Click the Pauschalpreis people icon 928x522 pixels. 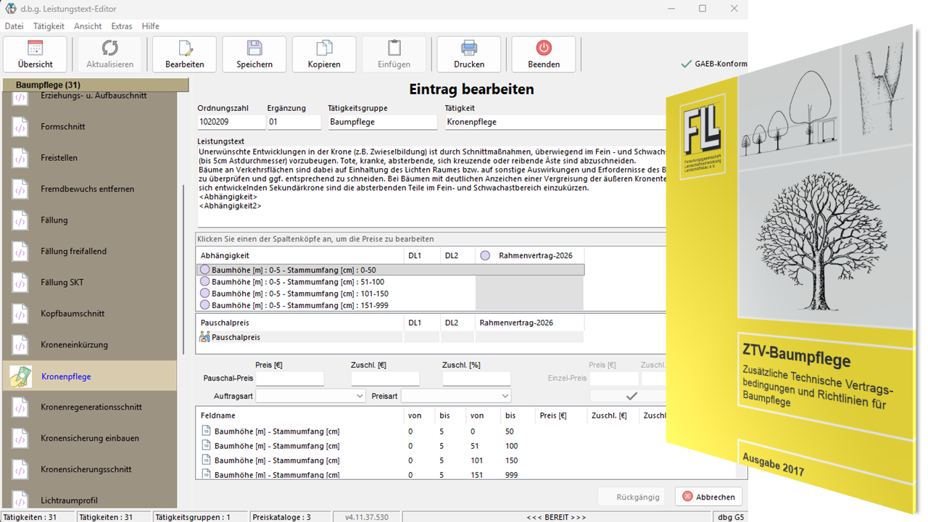coord(204,337)
